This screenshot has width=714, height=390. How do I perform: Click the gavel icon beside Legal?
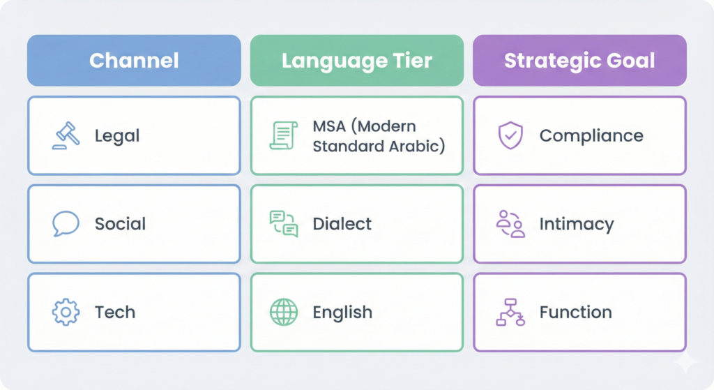[66, 135]
